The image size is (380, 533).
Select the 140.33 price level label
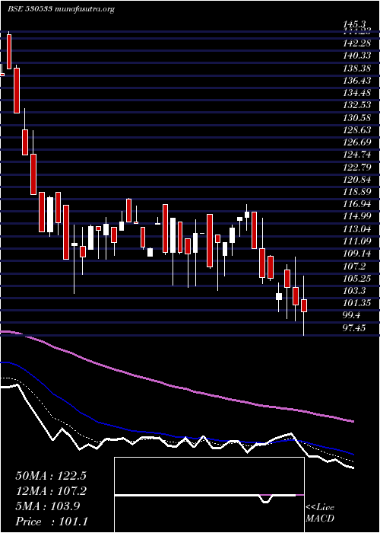[356, 56]
